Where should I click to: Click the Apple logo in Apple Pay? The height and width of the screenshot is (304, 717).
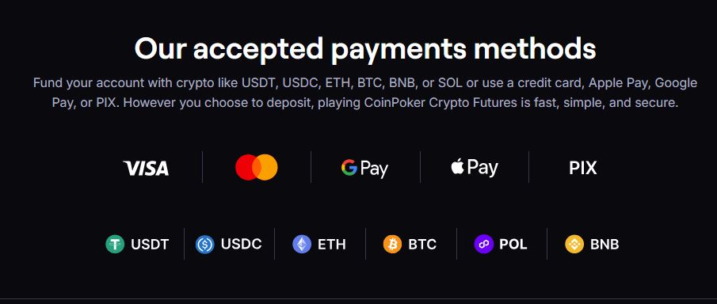click(457, 167)
